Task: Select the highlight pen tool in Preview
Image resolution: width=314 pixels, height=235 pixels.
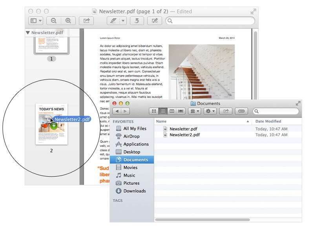Action: point(113,21)
